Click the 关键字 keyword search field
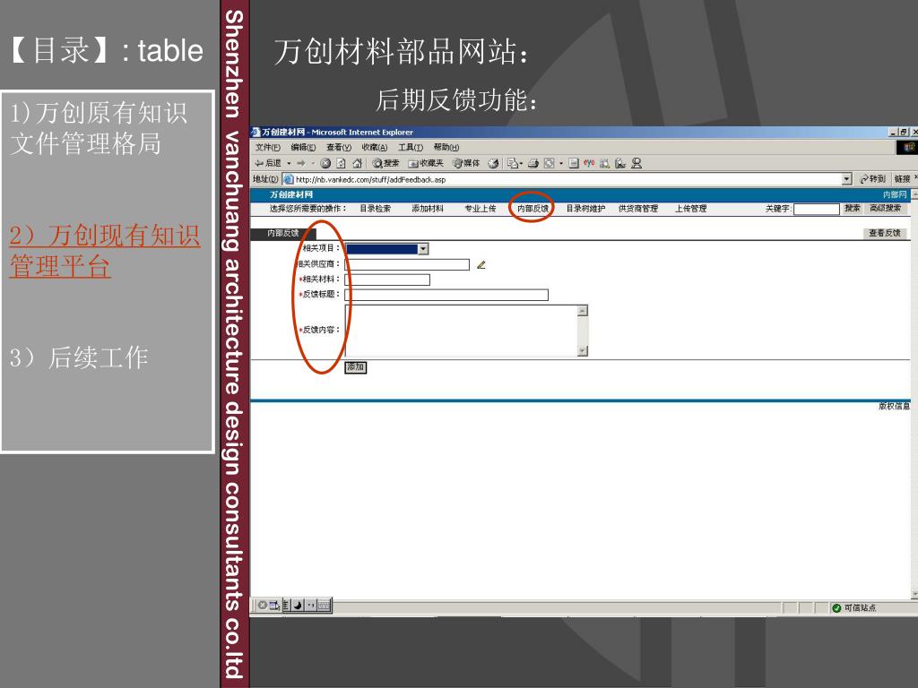The width and height of the screenshot is (918, 688). pos(817,209)
